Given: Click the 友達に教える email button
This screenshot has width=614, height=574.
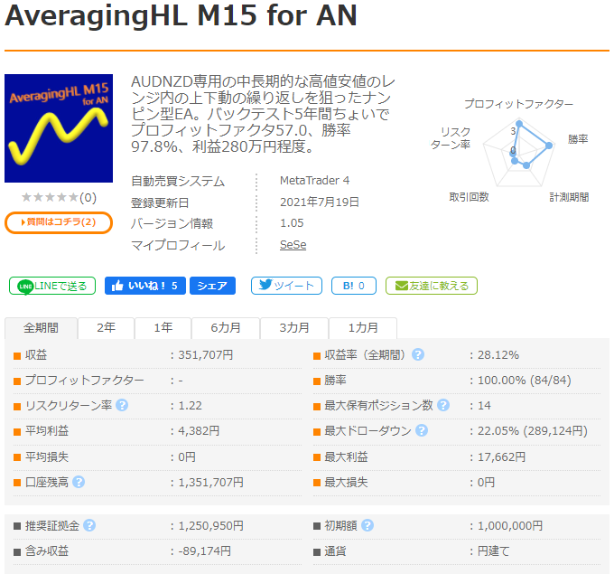Looking at the screenshot, I should tap(432, 286).
